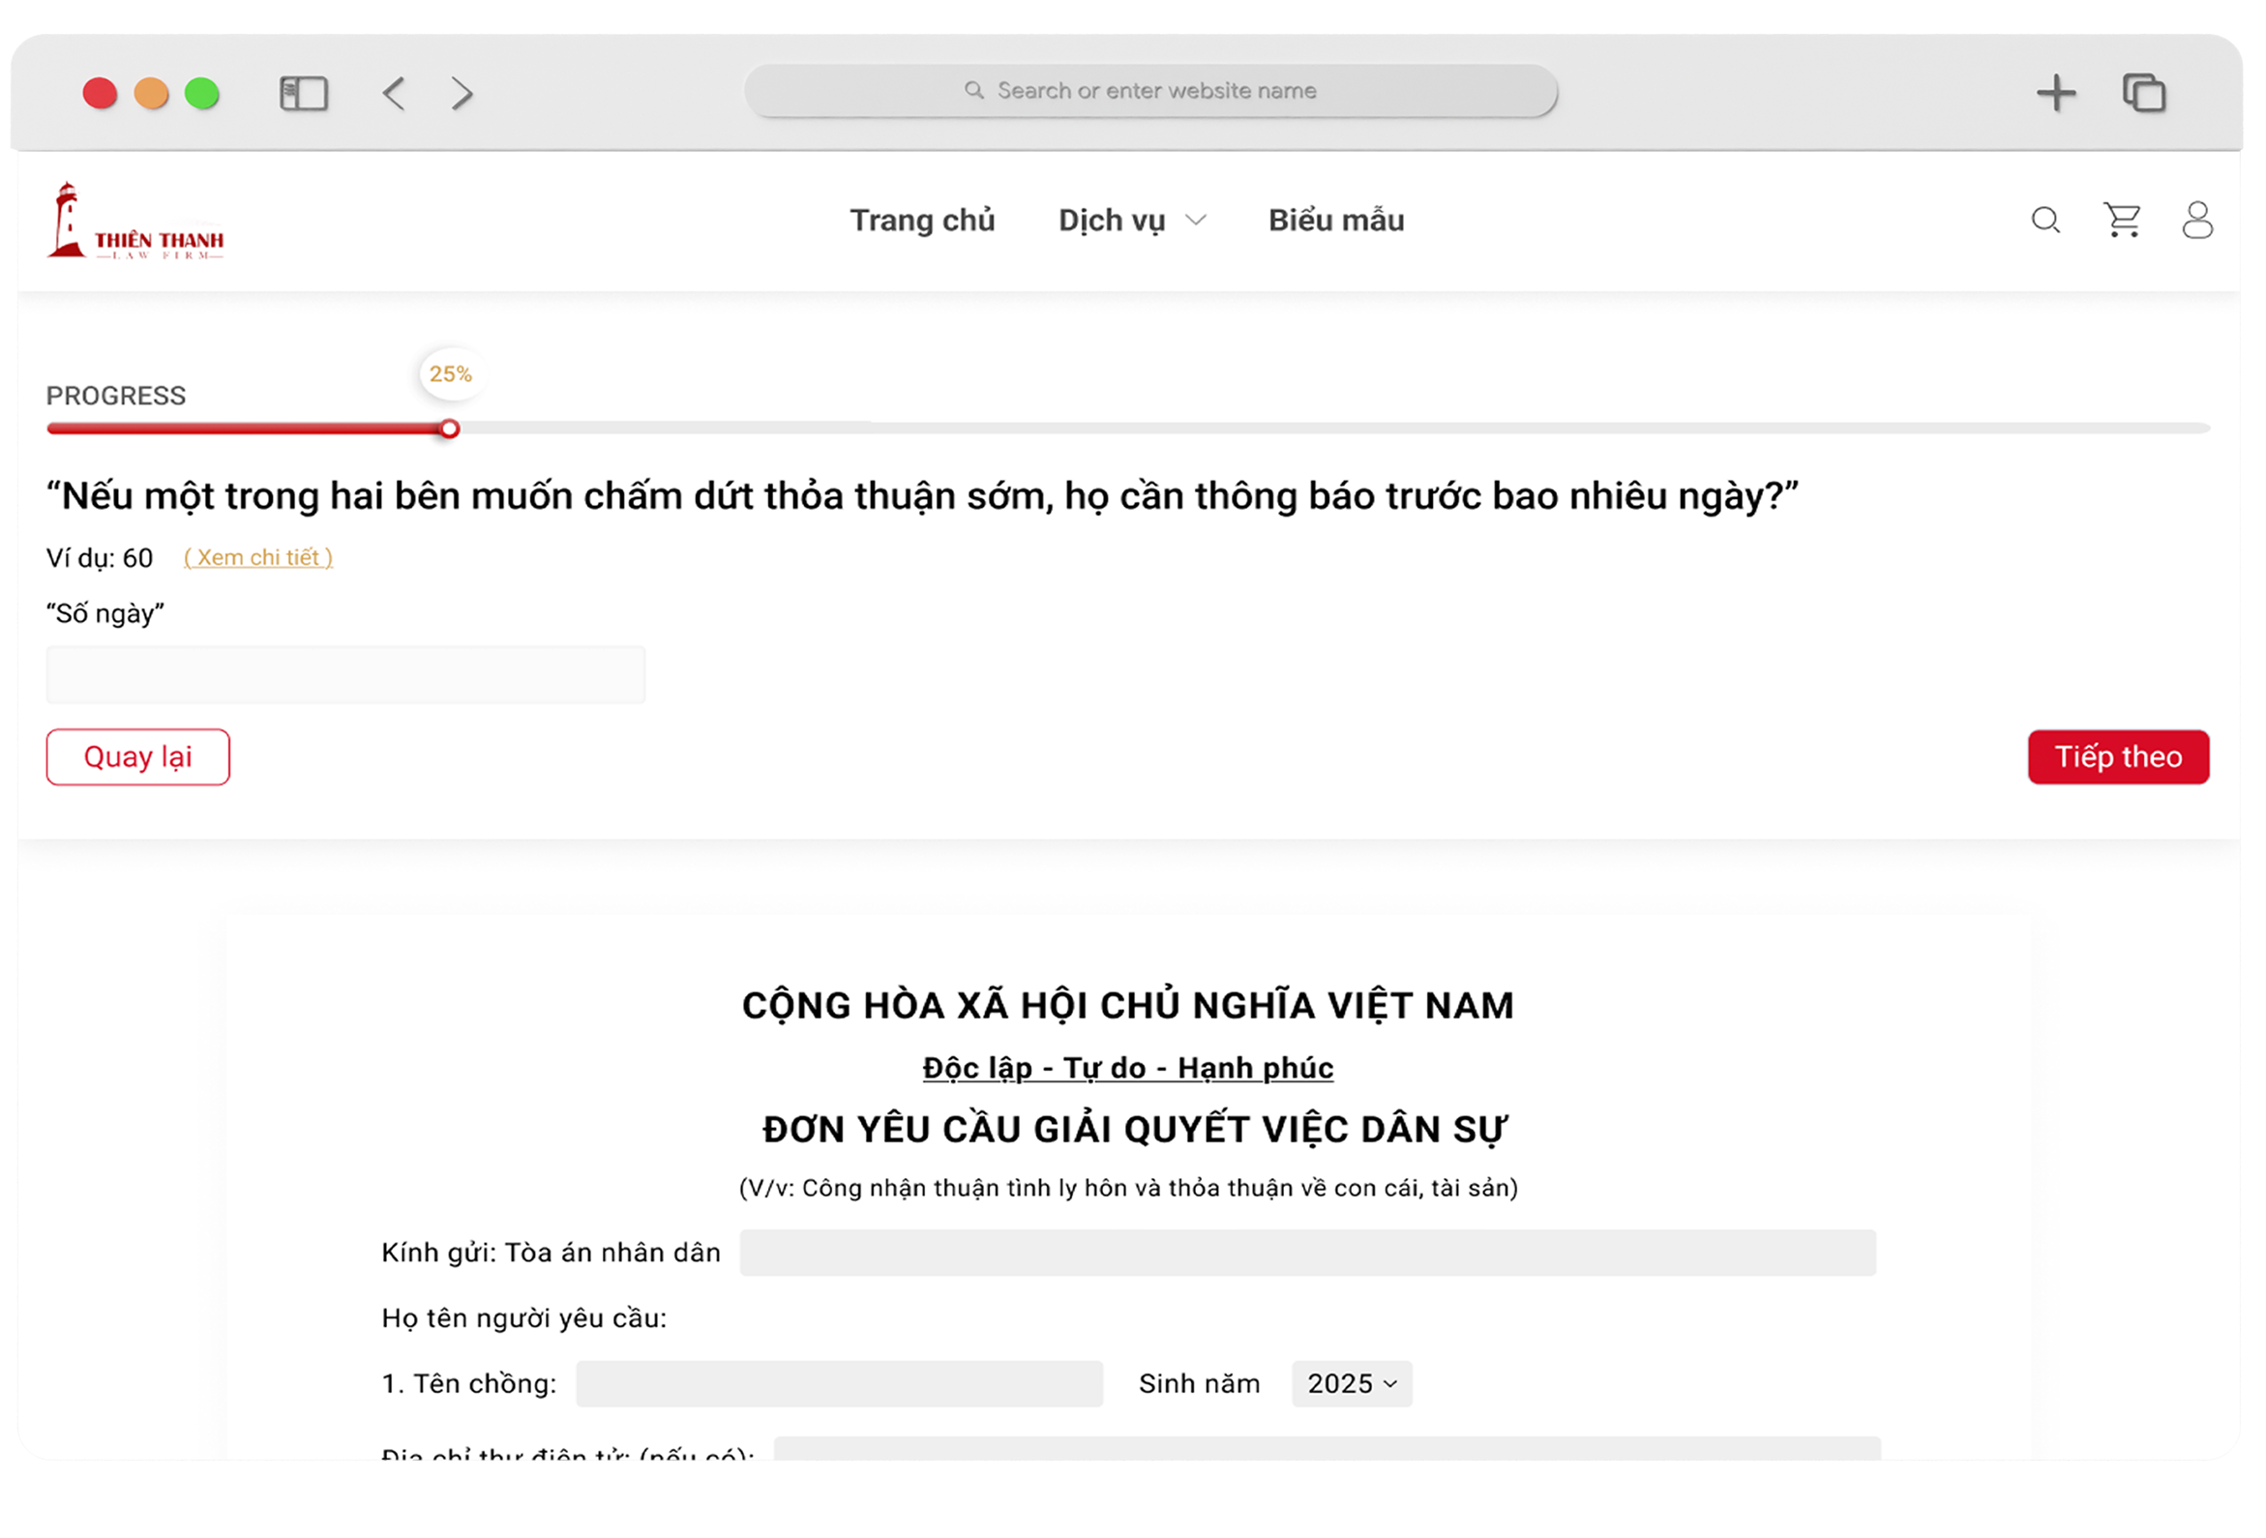
Task: Open the user account profile icon
Action: click(2196, 221)
